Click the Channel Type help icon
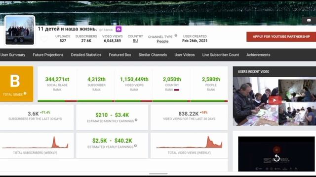Image resolution: width=316 pixels, height=177 pixels. pyautogui.click(x=176, y=35)
